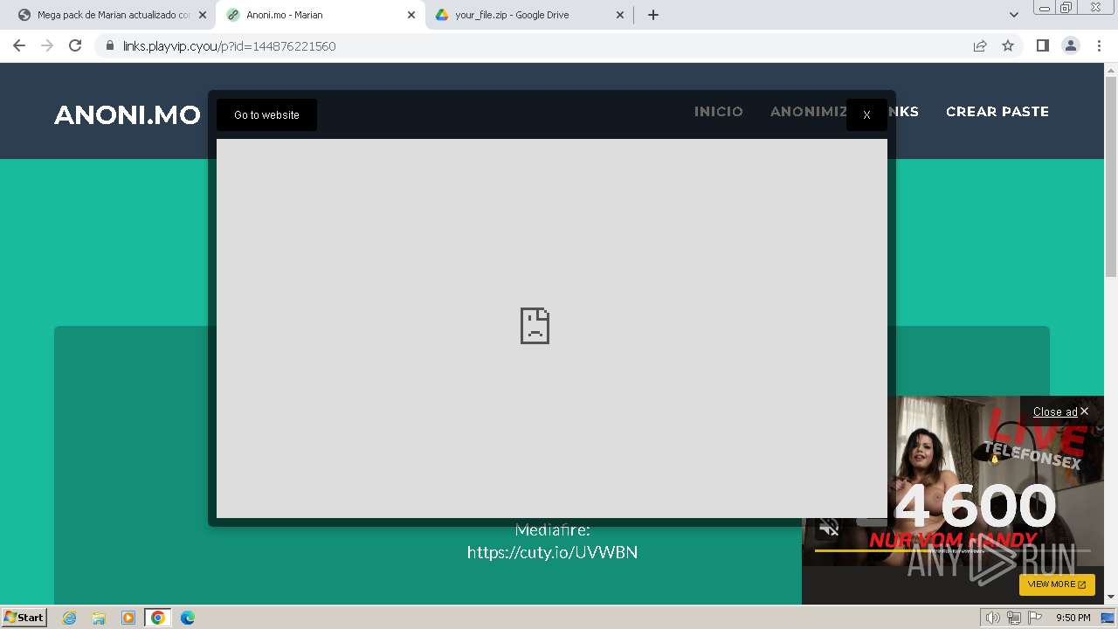The image size is (1118, 629).
Task: Open the Windows Start menu
Action: [24, 617]
